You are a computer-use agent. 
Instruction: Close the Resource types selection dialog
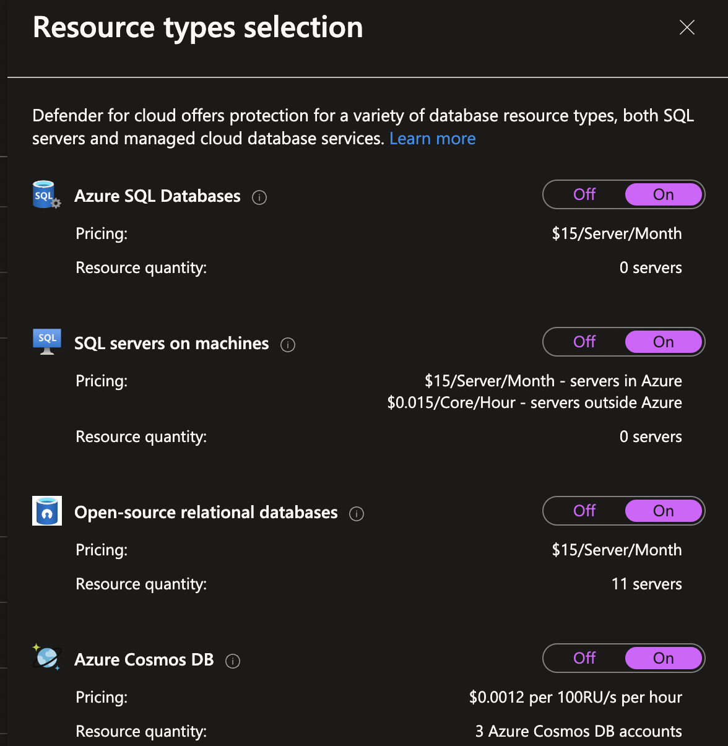[x=687, y=27]
